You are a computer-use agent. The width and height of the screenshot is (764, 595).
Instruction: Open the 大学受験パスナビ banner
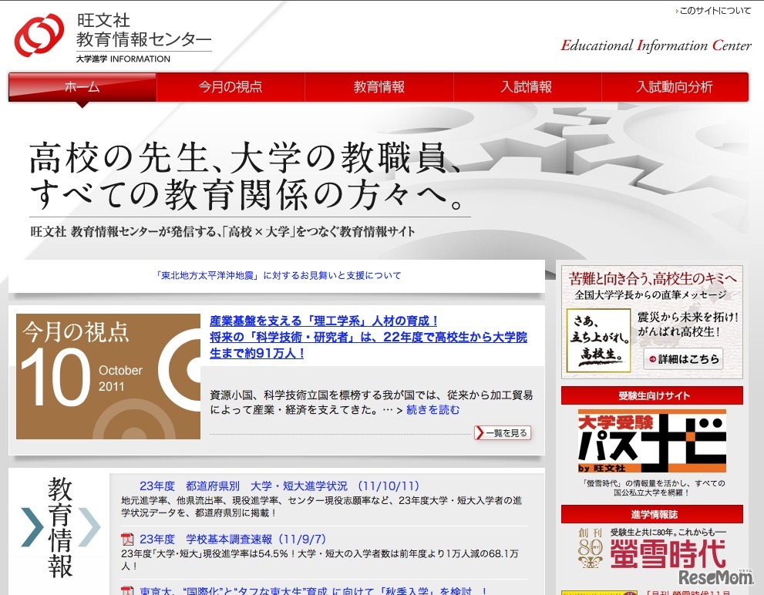[654, 439]
